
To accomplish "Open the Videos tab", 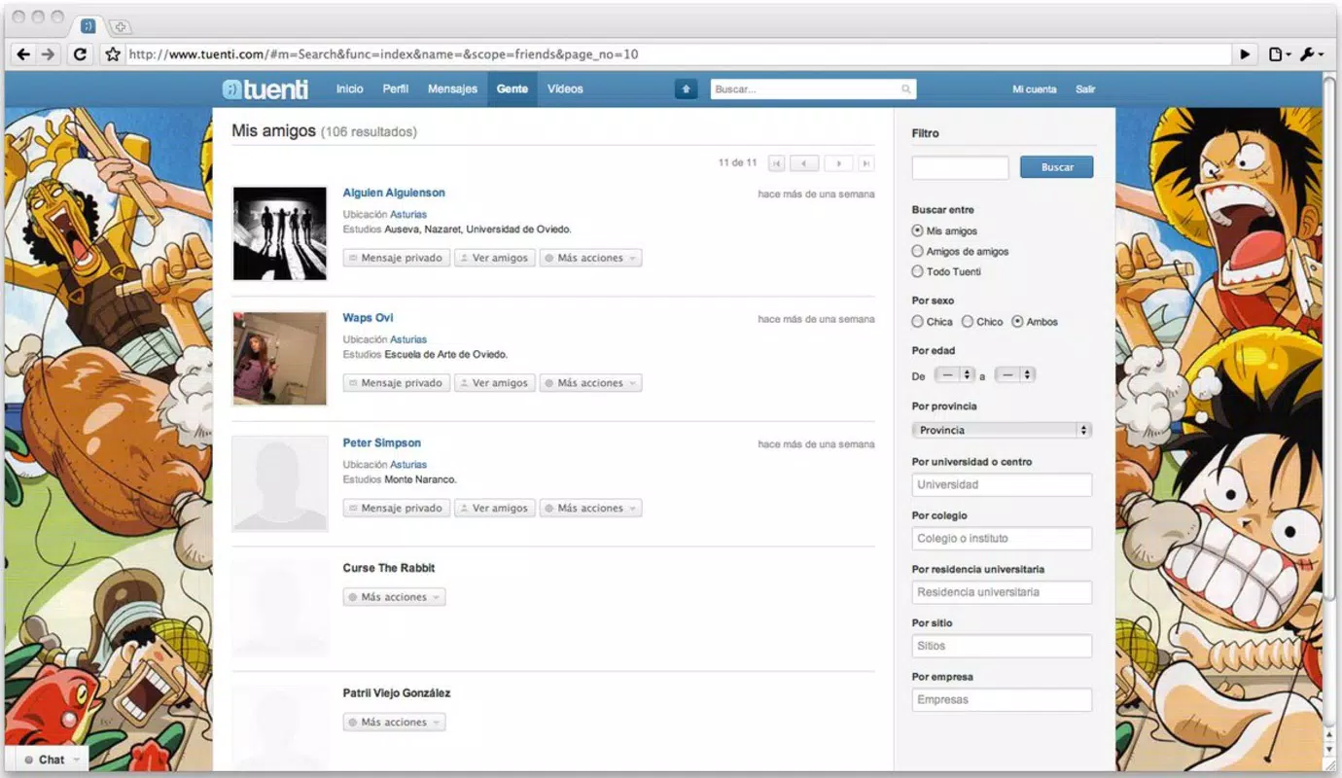I will tap(565, 89).
